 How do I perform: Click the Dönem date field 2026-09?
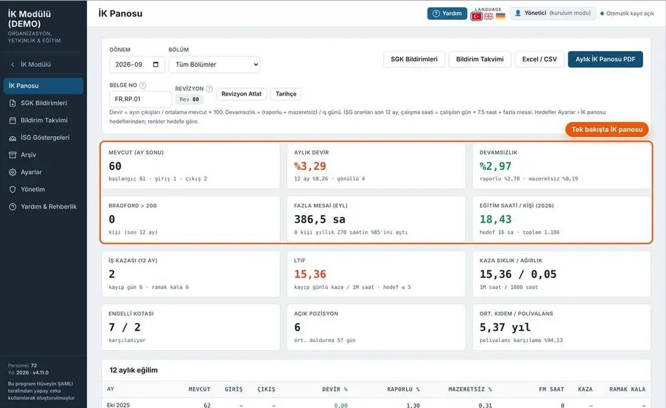tap(137, 65)
